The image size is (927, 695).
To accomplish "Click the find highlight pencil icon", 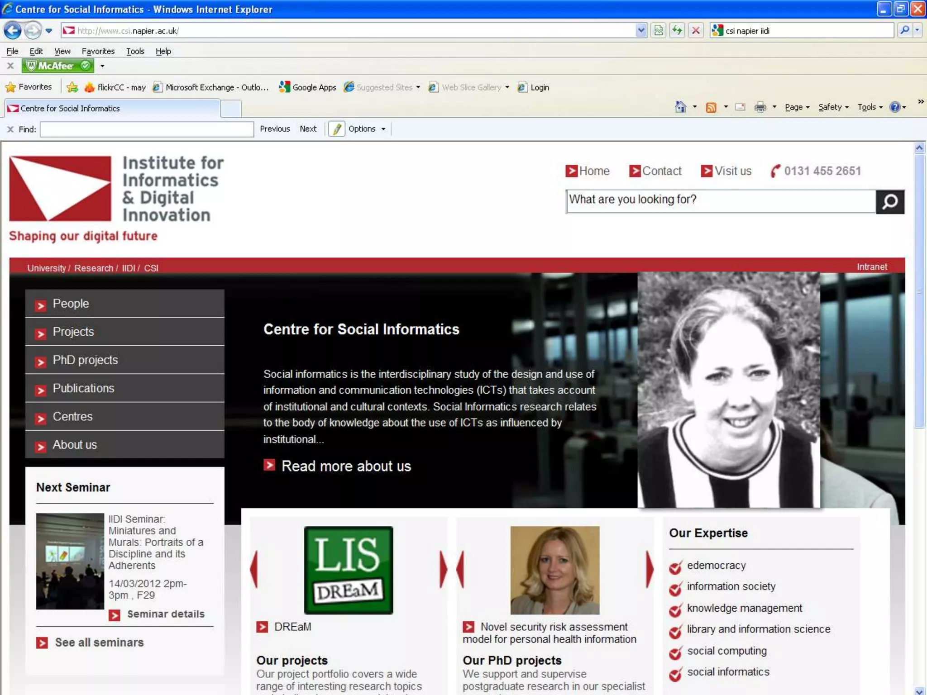I will [x=336, y=129].
